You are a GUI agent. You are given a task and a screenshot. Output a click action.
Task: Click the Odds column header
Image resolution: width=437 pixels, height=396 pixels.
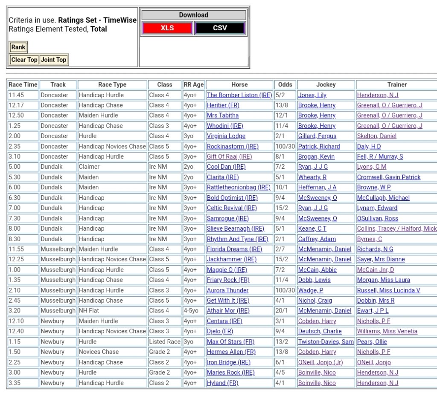(x=285, y=84)
